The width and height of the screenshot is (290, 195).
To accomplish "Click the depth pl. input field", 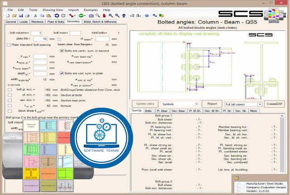I will pos(40,74).
